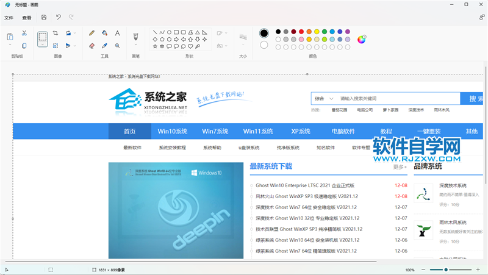This screenshot has width=488, height=275.
Task: Click the Cut scissors icon
Action: pos(24,33)
